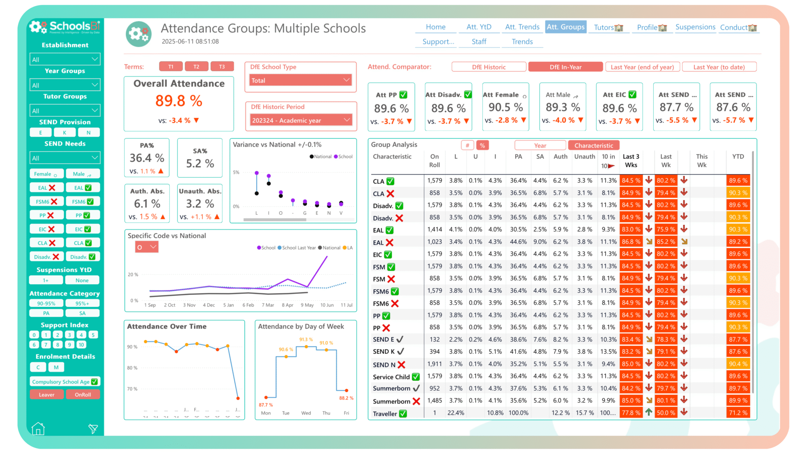Open the DfE Historic Period dropdown

[x=300, y=120]
